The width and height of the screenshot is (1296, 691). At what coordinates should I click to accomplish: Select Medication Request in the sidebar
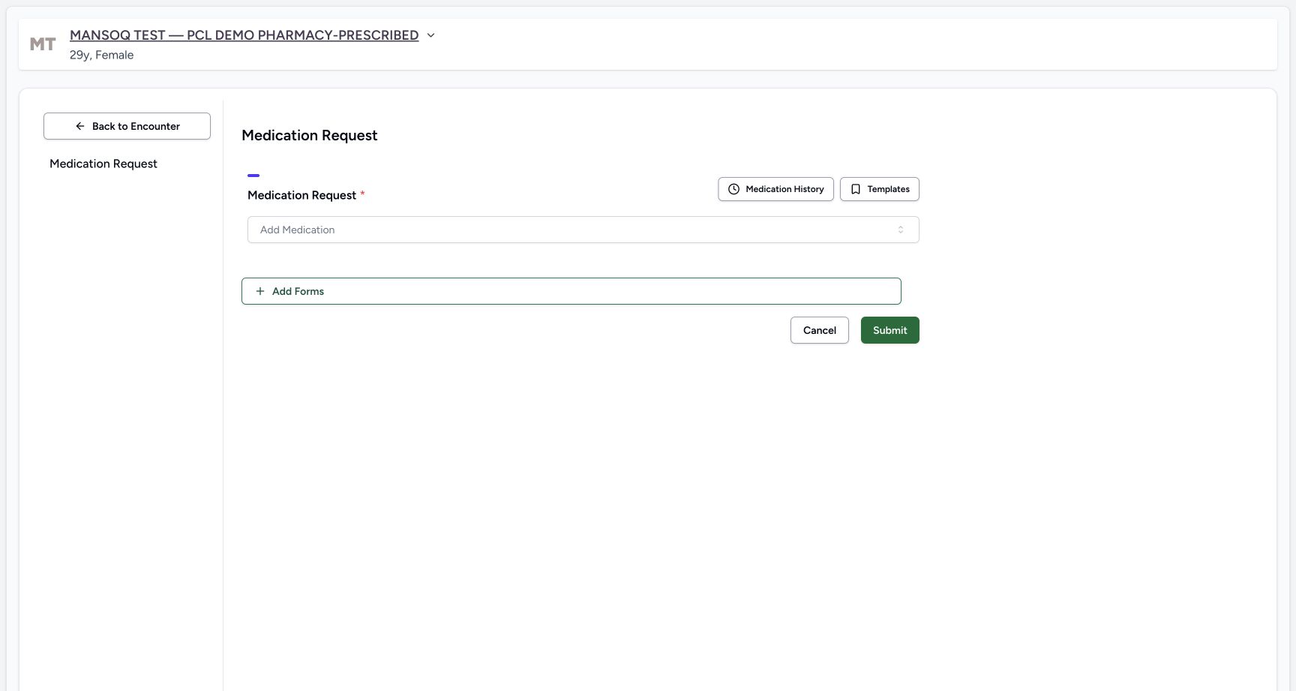click(x=103, y=164)
